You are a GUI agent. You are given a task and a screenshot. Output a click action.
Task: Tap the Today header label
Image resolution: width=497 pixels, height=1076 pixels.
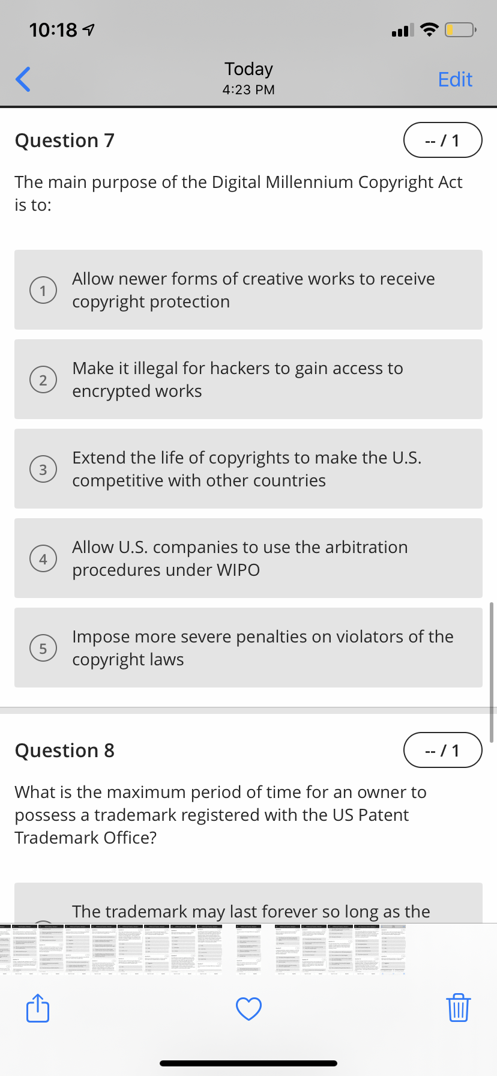tap(248, 68)
